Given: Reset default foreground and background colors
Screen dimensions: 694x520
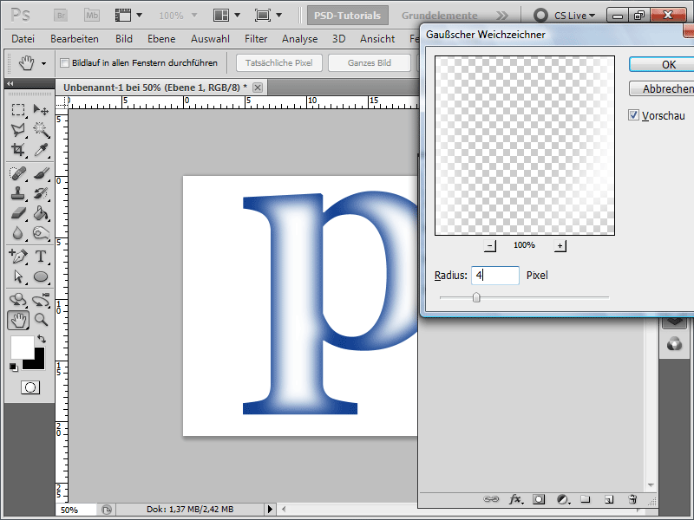Looking at the screenshot, I should click(x=14, y=367).
